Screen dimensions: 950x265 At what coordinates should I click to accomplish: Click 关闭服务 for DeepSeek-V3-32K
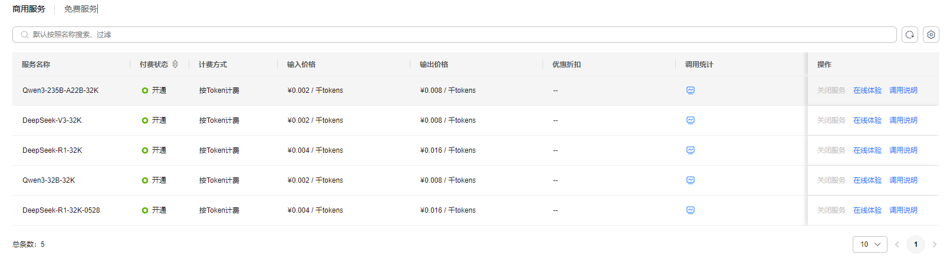pyautogui.click(x=831, y=120)
